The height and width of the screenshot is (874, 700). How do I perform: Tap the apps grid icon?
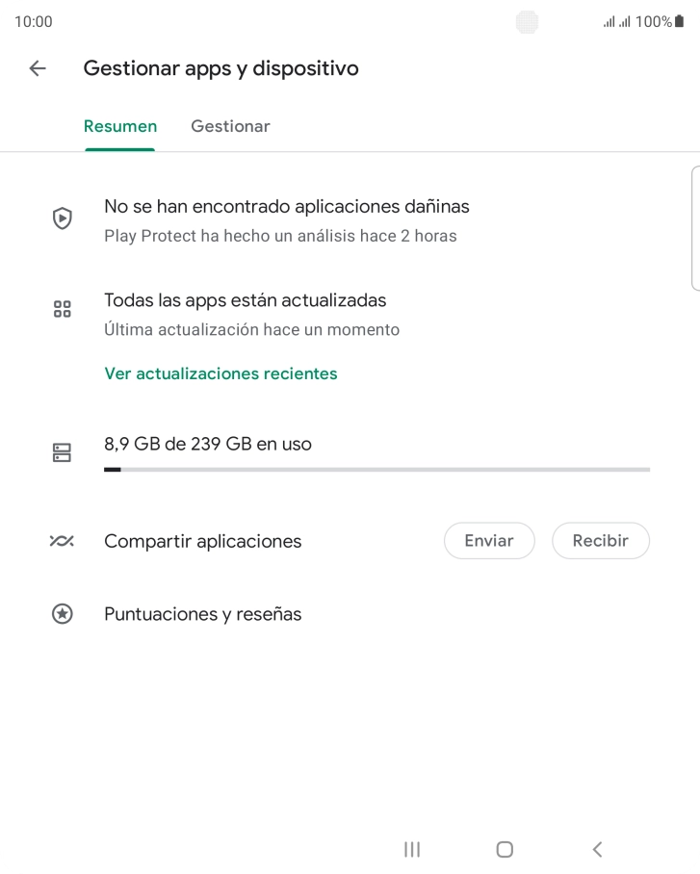(x=63, y=309)
